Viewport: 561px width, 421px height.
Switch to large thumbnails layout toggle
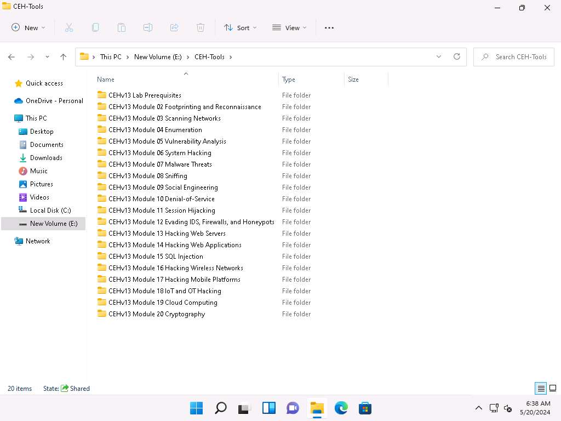pos(553,388)
